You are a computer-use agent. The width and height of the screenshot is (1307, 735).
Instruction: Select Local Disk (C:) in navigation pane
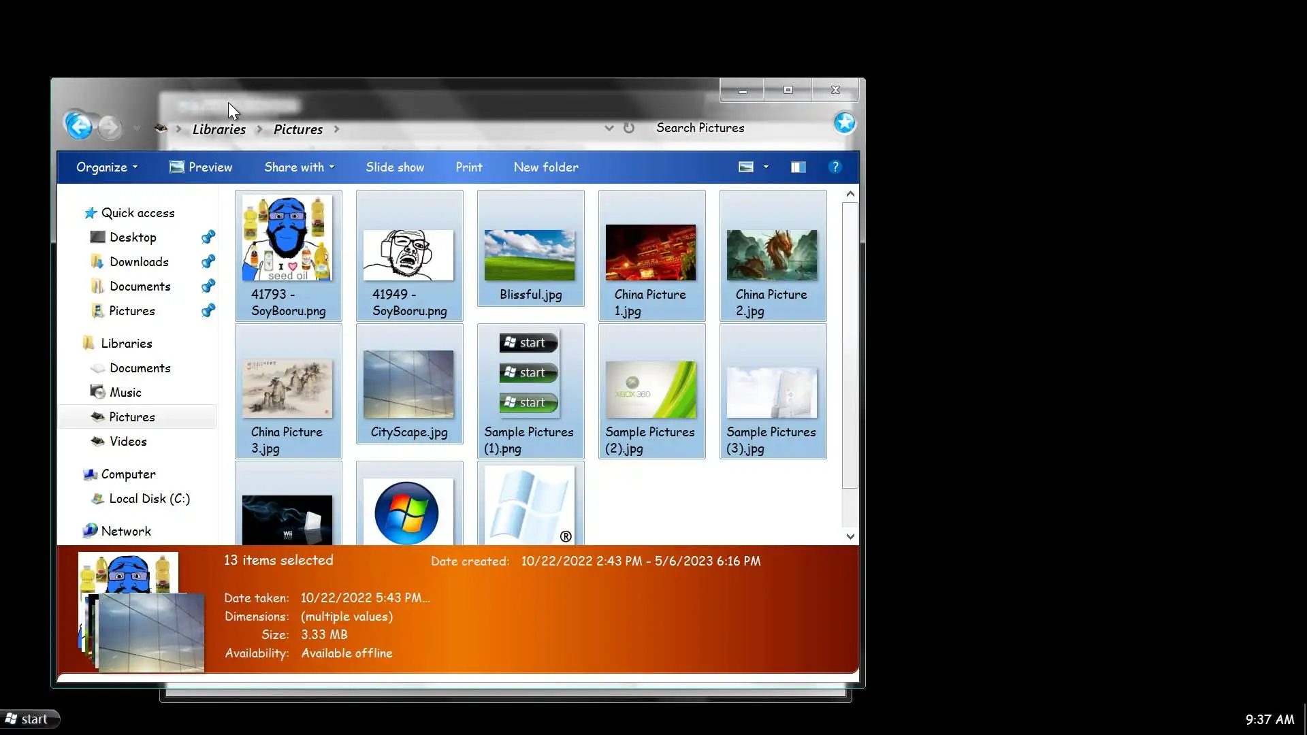149,499
